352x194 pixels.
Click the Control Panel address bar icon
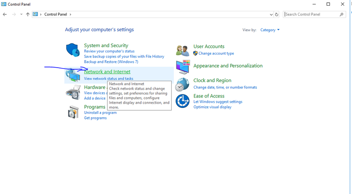36,14
